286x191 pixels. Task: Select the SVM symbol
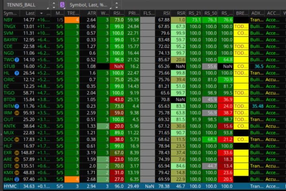pyautogui.click(x=8, y=33)
